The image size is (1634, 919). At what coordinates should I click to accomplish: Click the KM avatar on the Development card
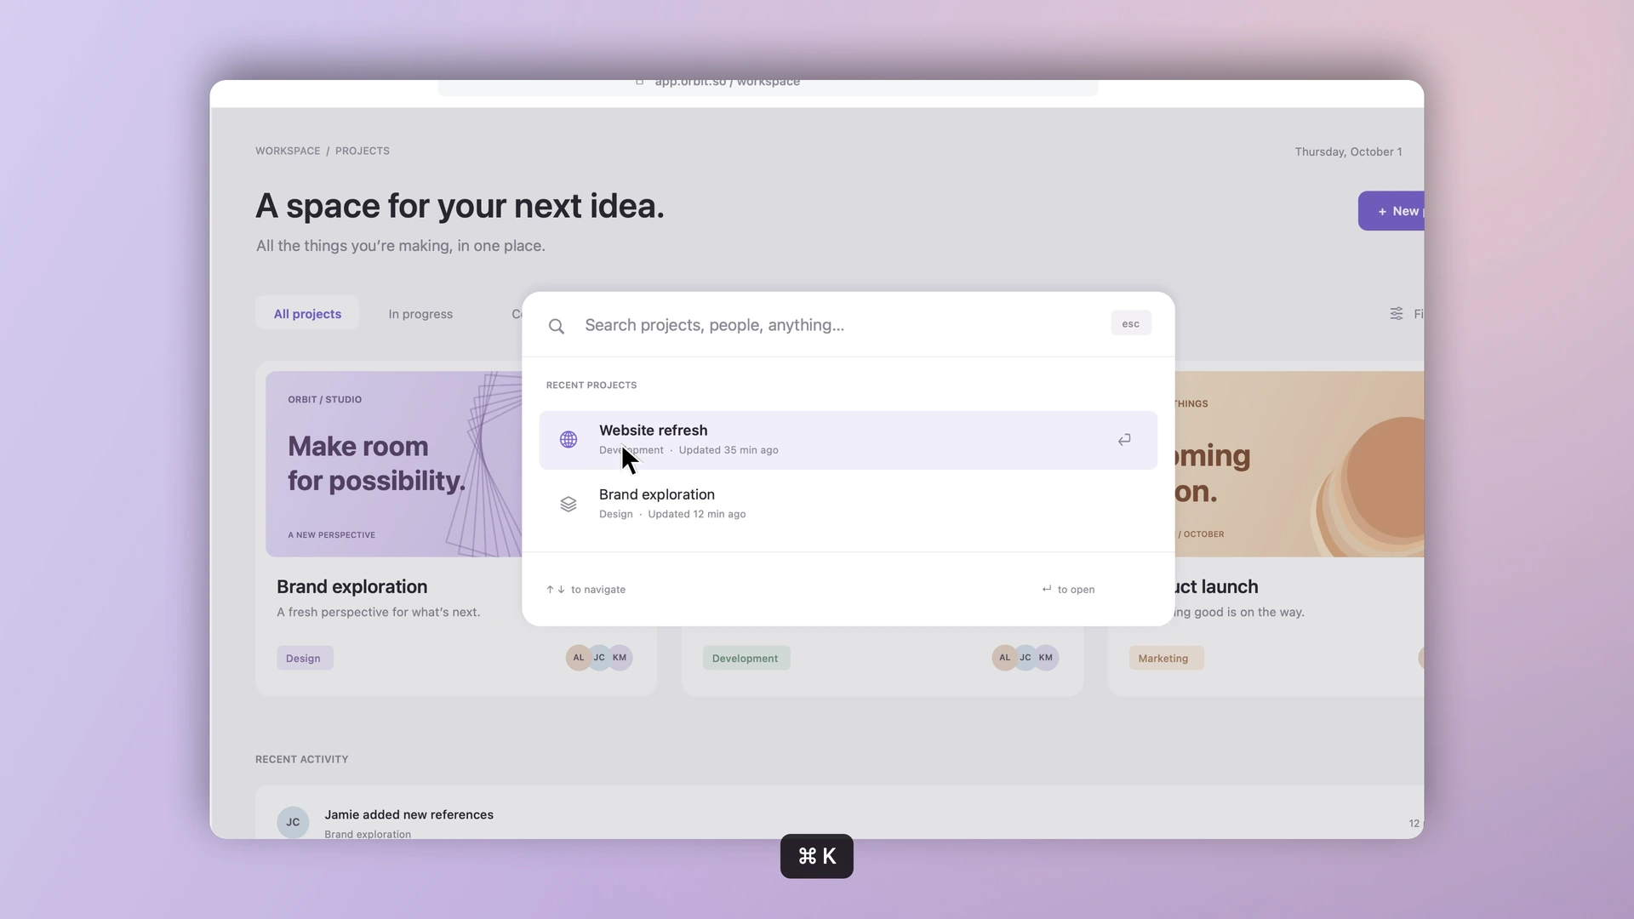[1046, 658]
